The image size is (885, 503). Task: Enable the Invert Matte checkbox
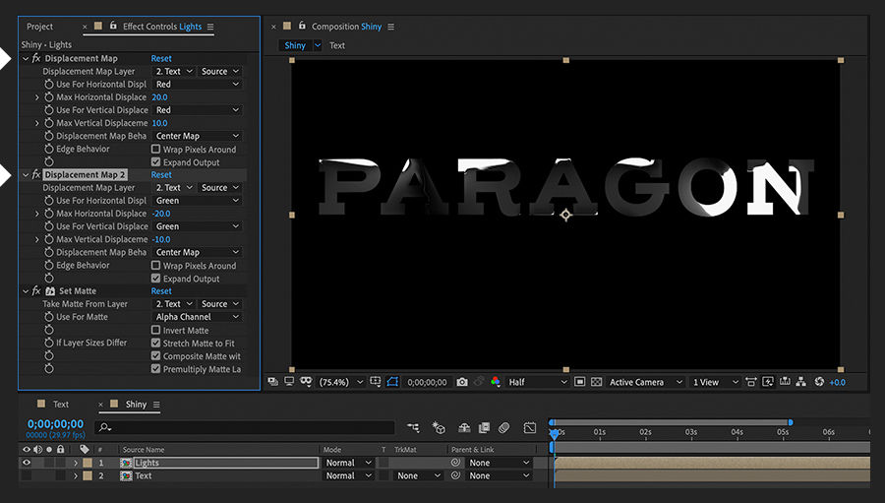click(x=155, y=331)
